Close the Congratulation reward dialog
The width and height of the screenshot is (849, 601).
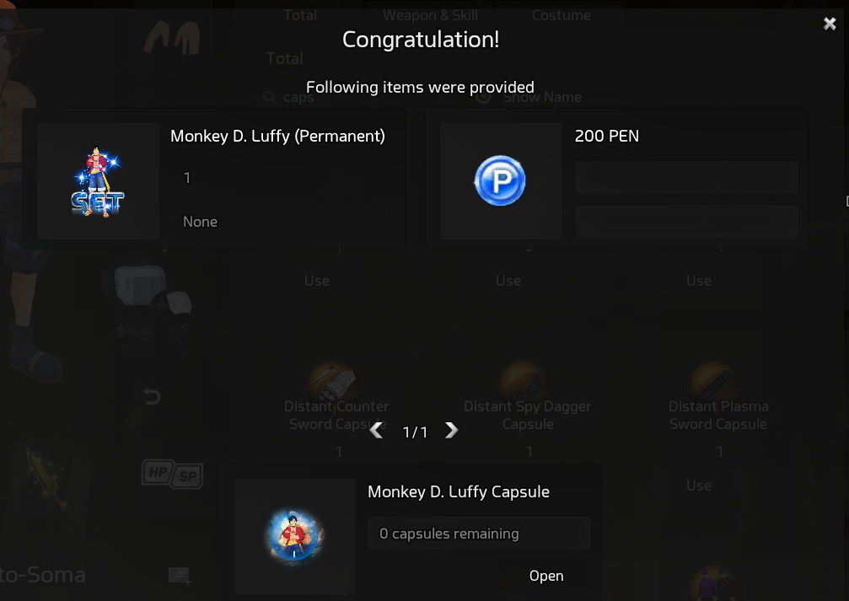830,24
